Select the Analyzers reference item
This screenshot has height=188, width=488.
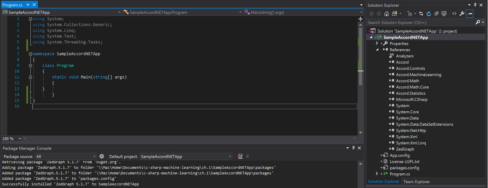pyautogui.click(x=404, y=56)
